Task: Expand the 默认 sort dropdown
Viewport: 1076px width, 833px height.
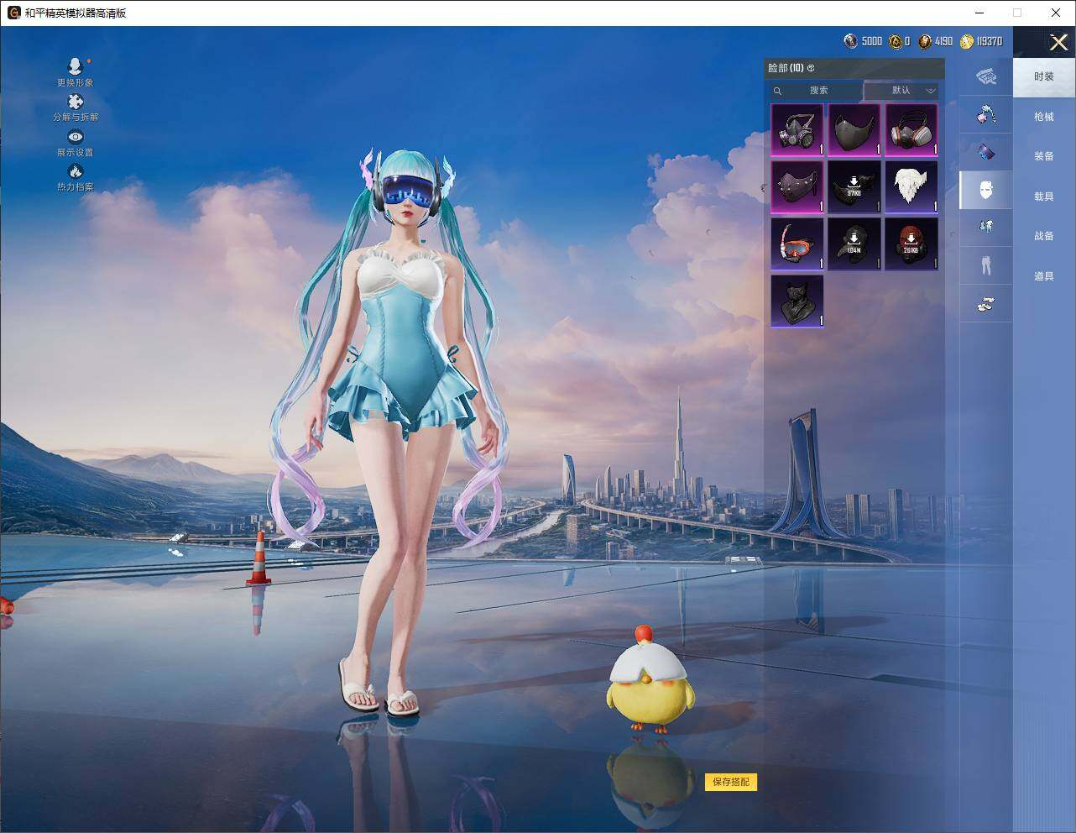Action: tap(902, 91)
